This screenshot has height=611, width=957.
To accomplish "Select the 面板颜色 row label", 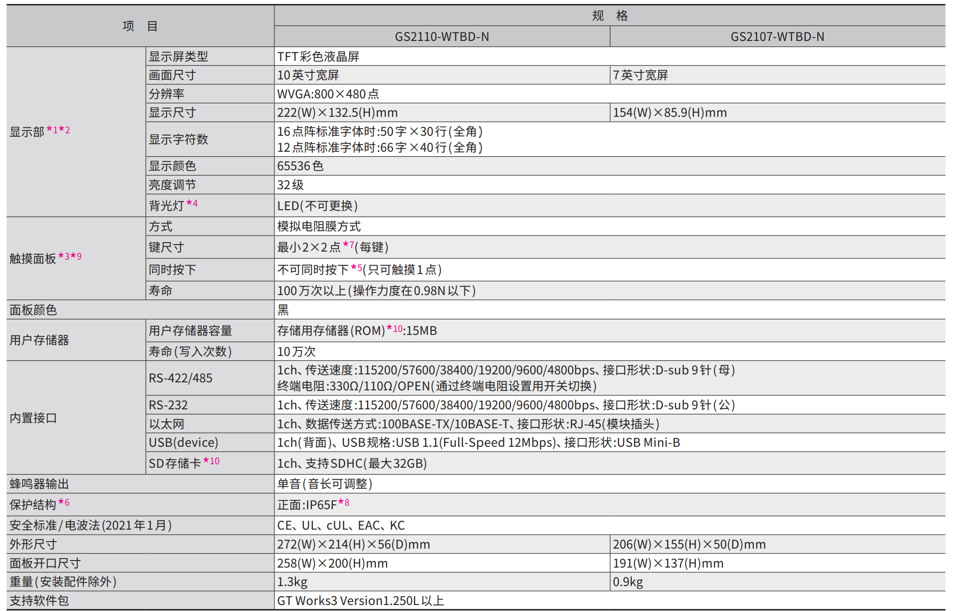I will coord(33,310).
